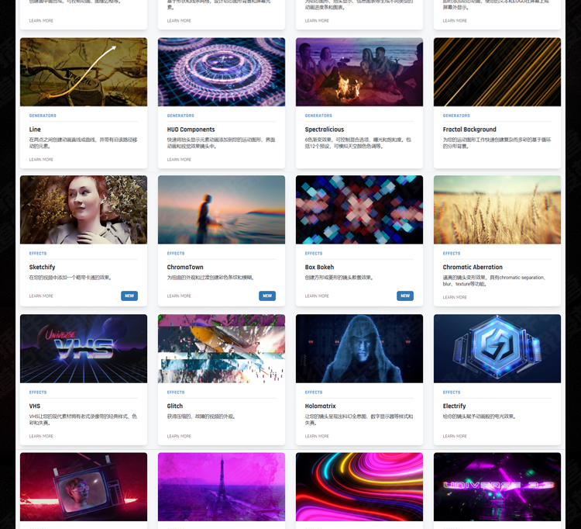
Task: Click Learn More under VHS
Action: [41, 436]
